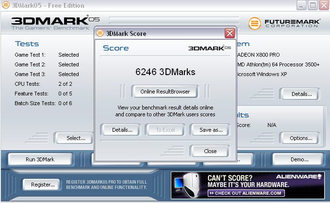The height and width of the screenshot is (203, 330).
Task: Click the RADEON X800 PRO text
Action: point(258,55)
